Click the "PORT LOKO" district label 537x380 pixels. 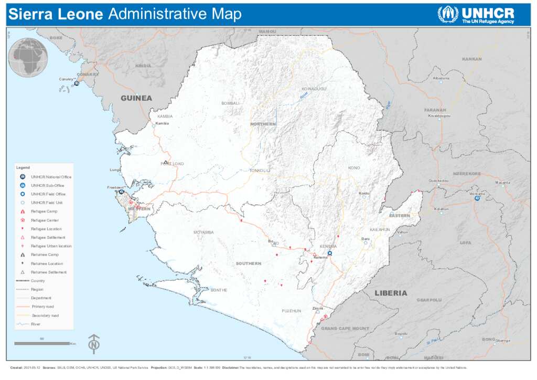(172, 164)
